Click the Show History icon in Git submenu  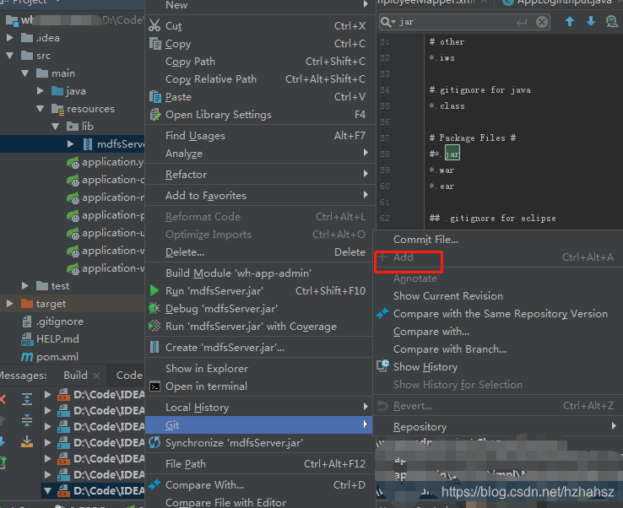(x=382, y=366)
